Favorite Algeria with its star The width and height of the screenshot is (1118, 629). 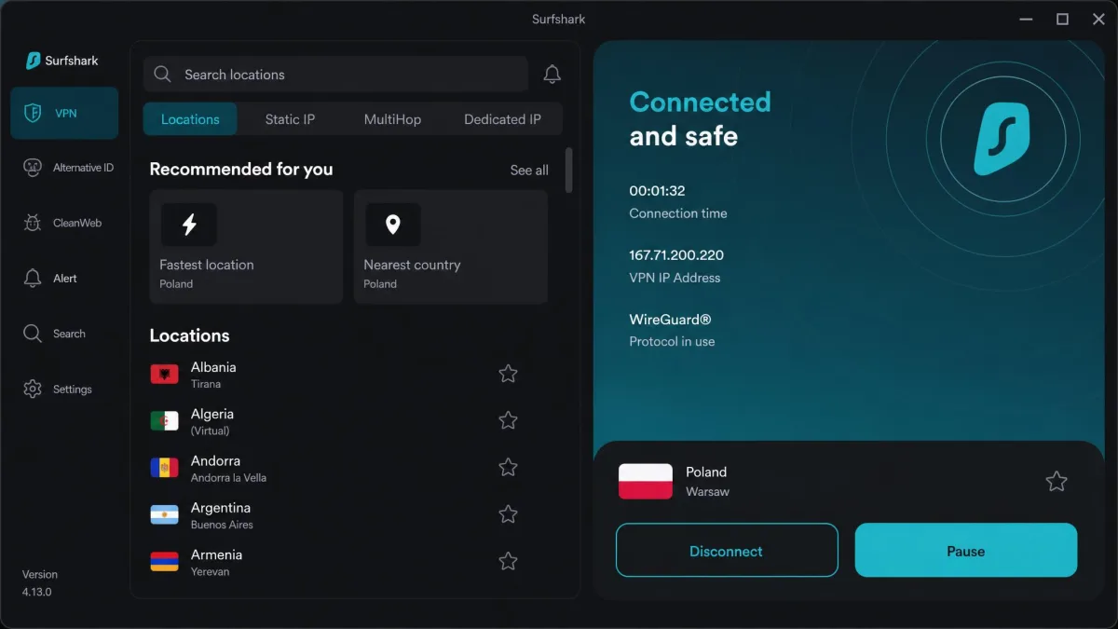pos(508,420)
